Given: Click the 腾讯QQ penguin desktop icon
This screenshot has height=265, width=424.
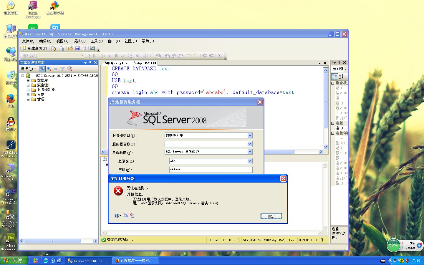Looking at the screenshot, I should [11, 124].
